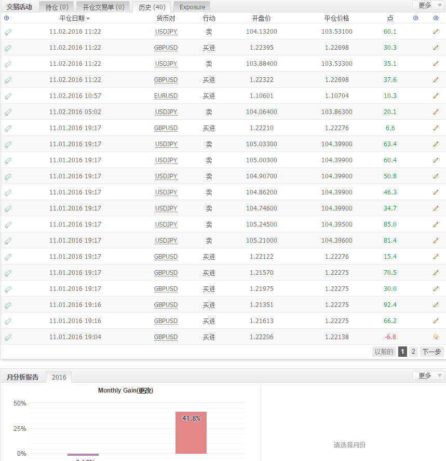
Task: Click the 月分析报告 panel title
Action: point(23,377)
